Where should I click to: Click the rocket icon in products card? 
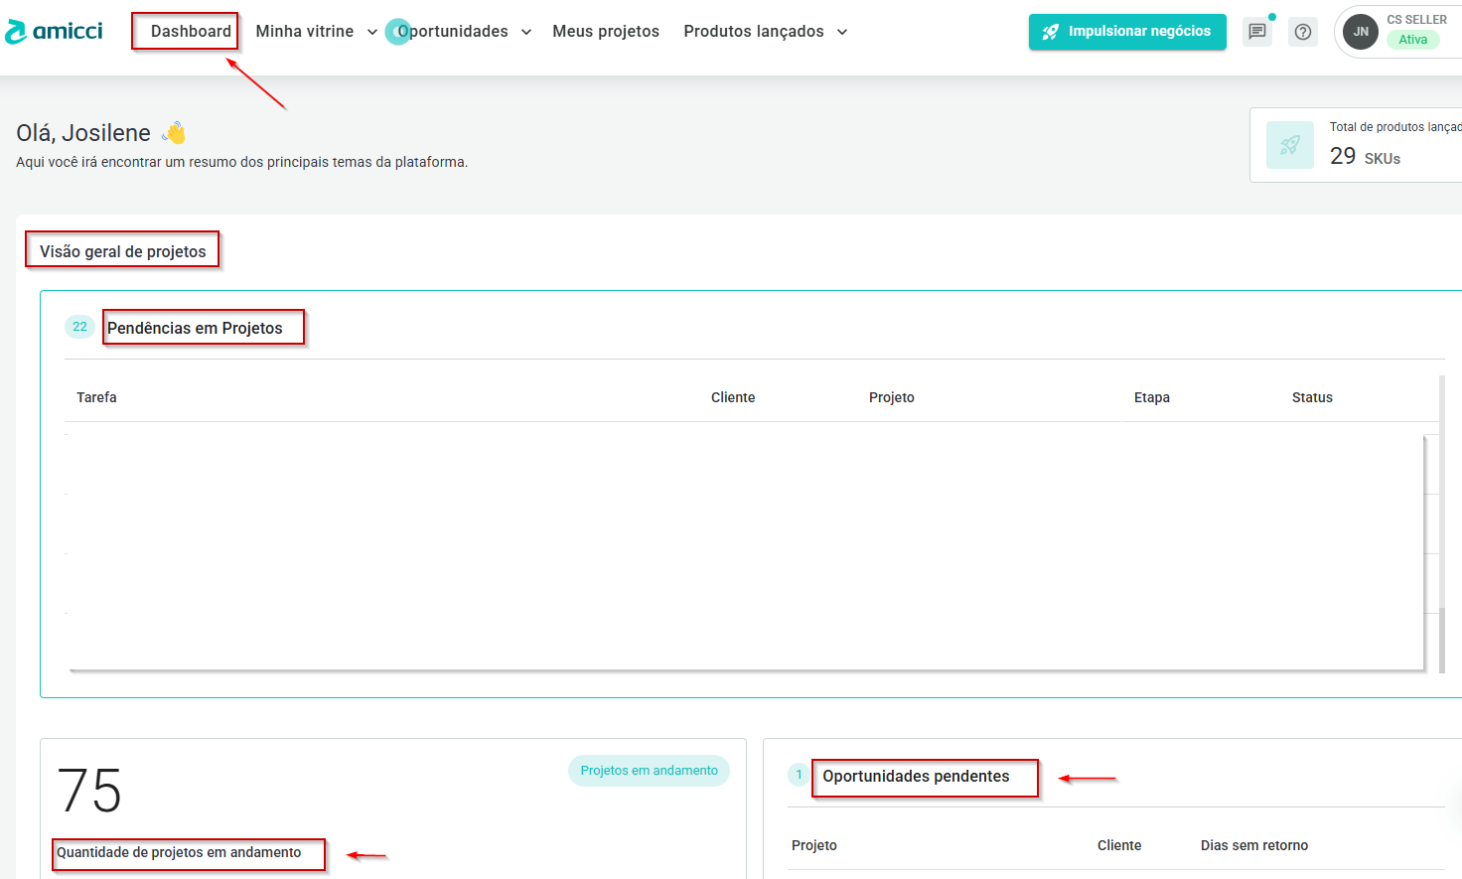tap(1290, 145)
